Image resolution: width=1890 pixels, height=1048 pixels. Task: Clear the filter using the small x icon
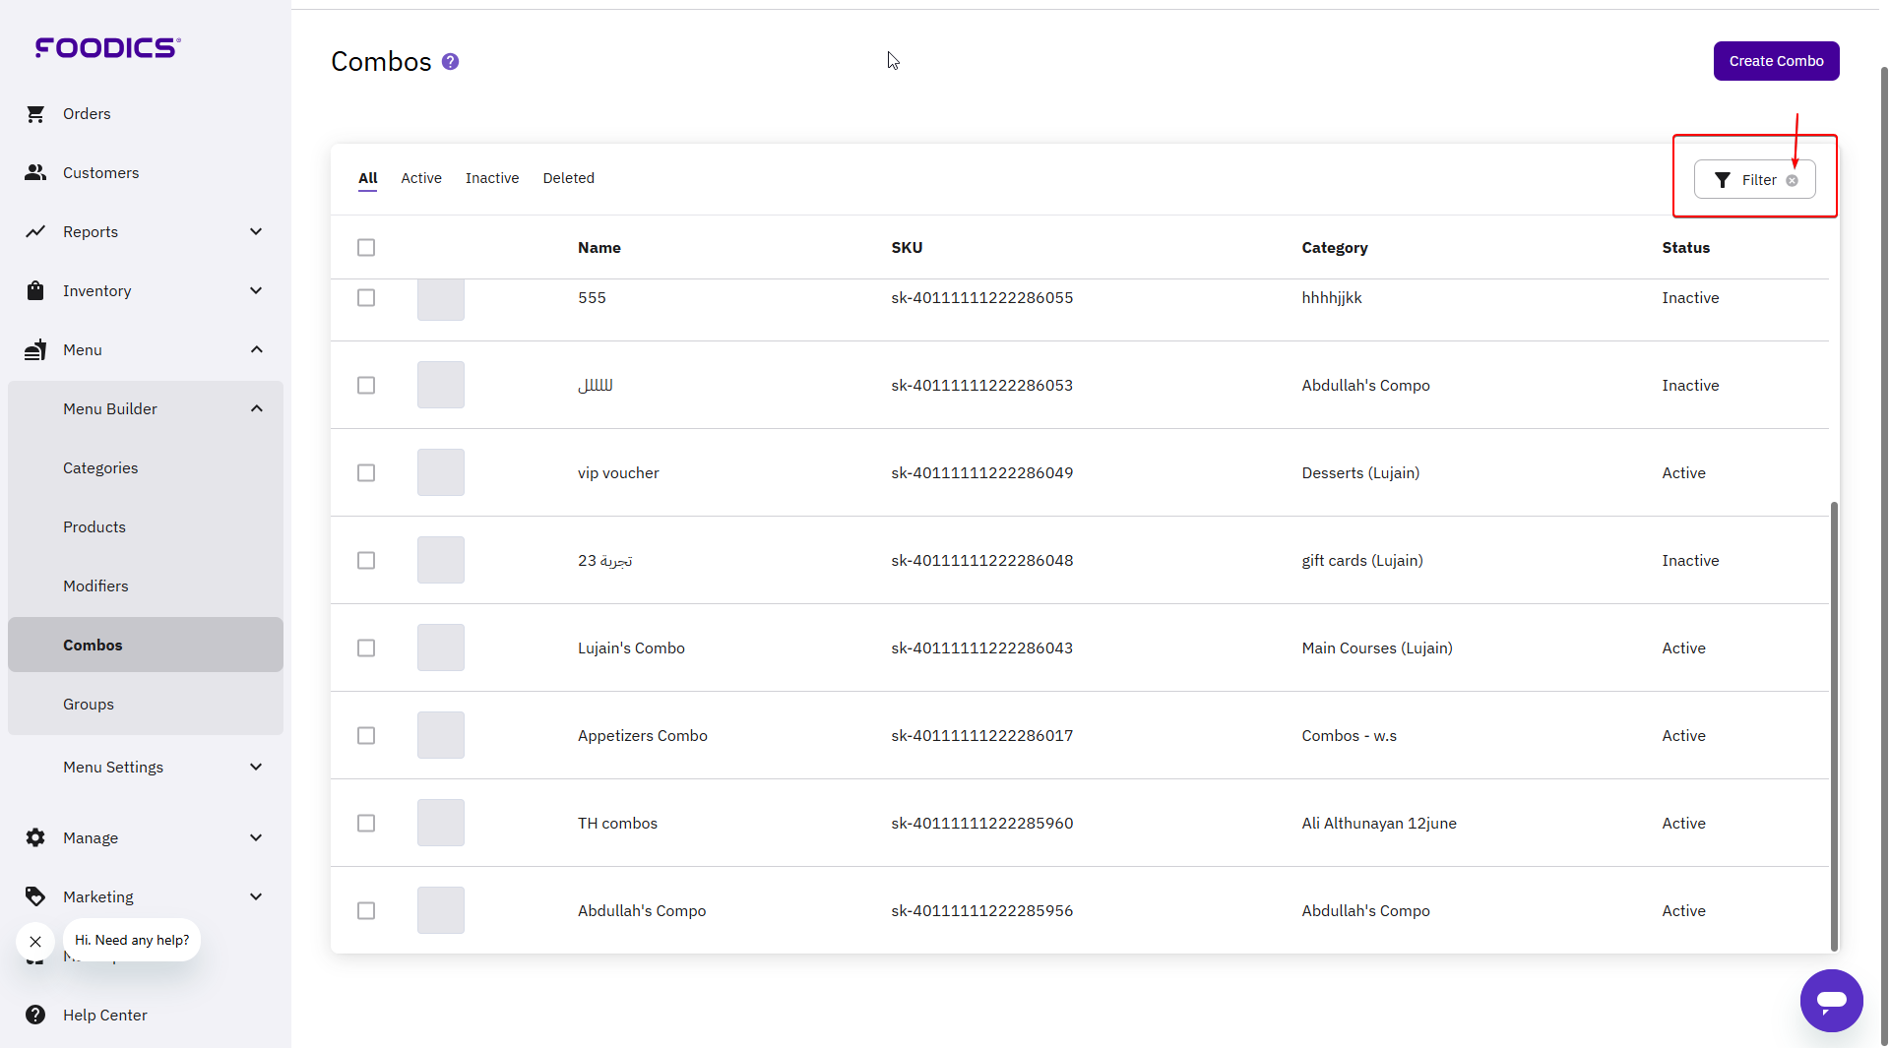(1792, 180)
